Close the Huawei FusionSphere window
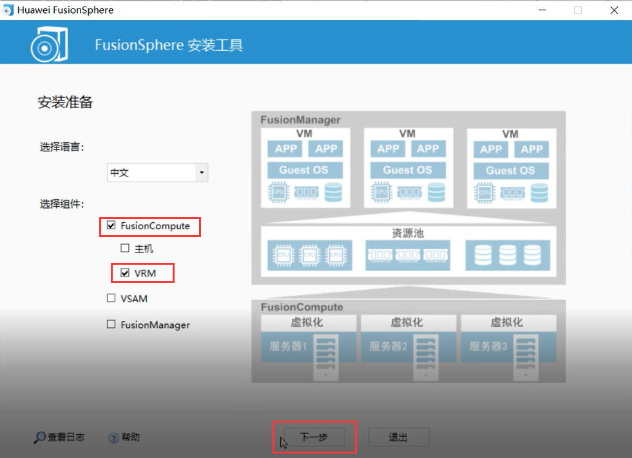This screenshot has width=632, height=458. pos(614,10)
